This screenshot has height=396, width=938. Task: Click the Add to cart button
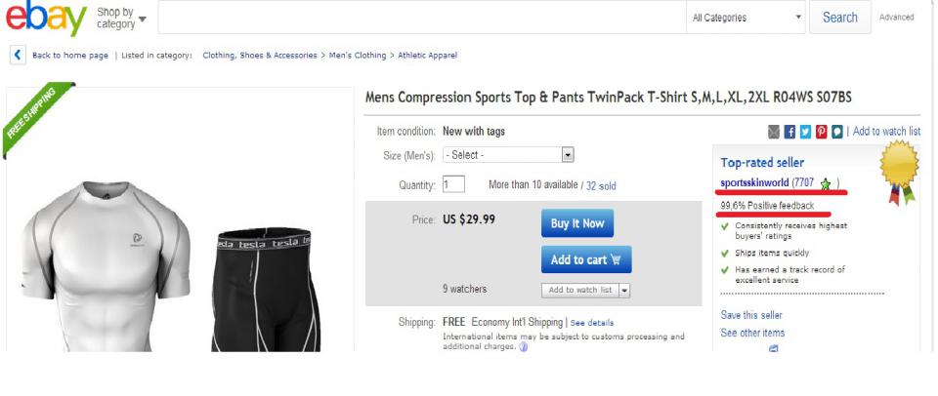(x=585, y=259)
